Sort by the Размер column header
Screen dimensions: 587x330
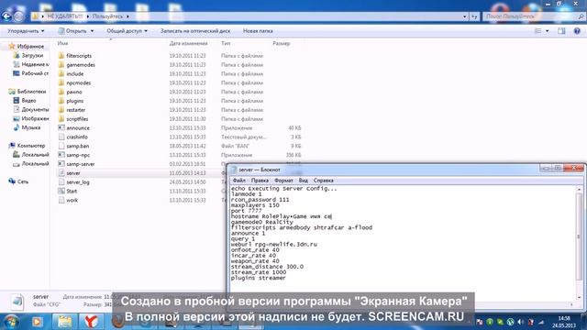click(282, 43)
